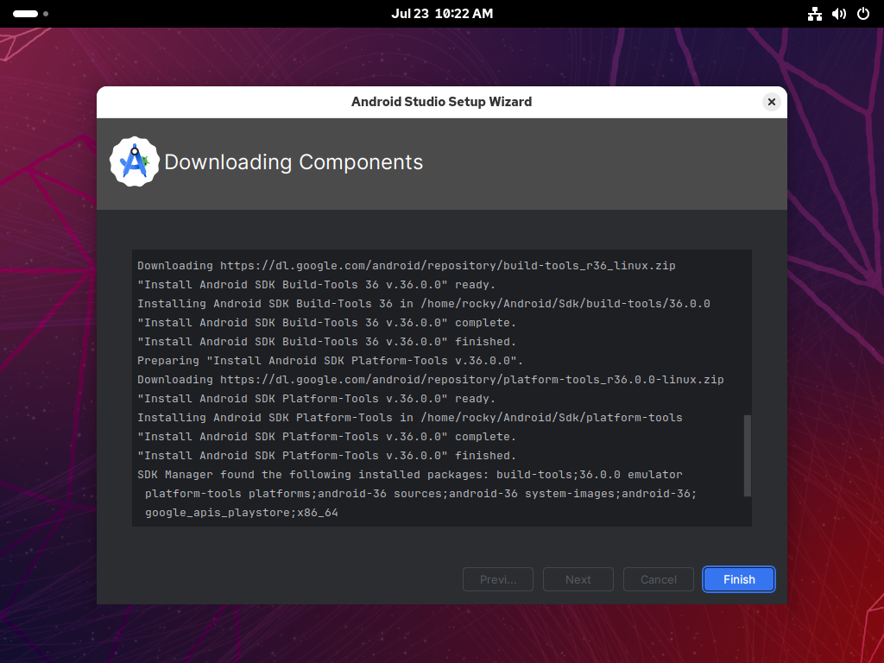This screenshot has width=884, height=663.
Task: Close the Android Studio Setup Wizard window
Action: pyautogui.click(x=771, y=102)
